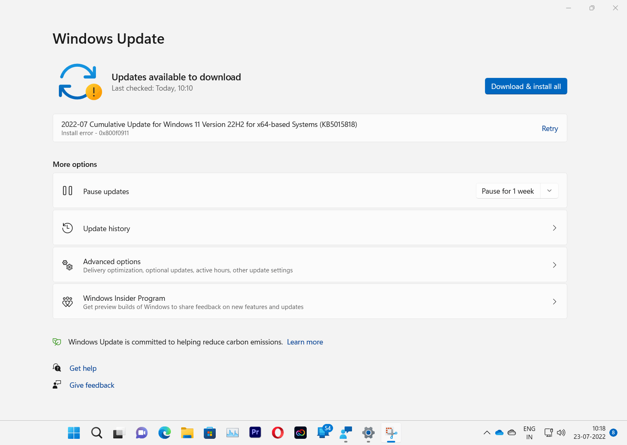Click the Update history clock icon
This screenshot has width=627, height=445.
coord(68,228)
